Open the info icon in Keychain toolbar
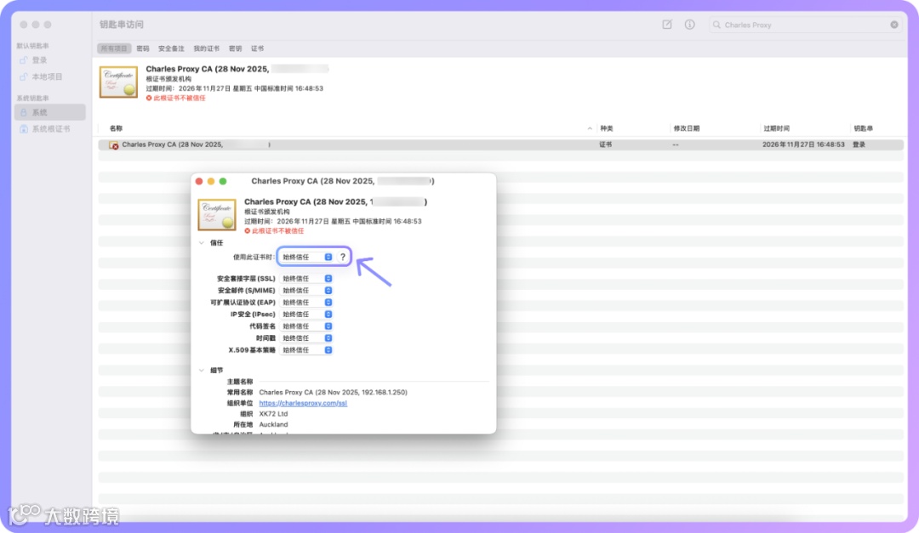Screen dimensions: 919x533 (x=690, y=25)
